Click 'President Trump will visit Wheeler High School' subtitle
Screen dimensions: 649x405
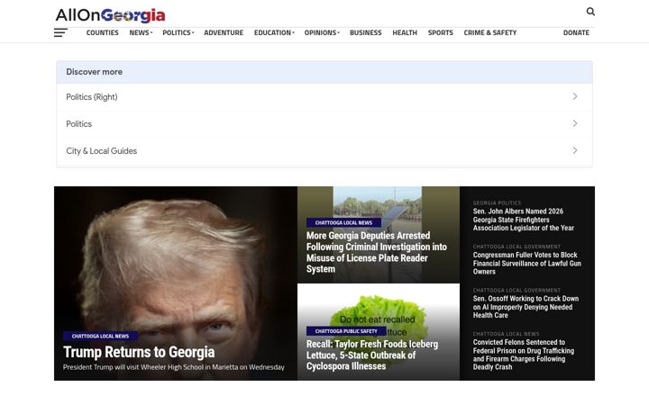(174, 367)
